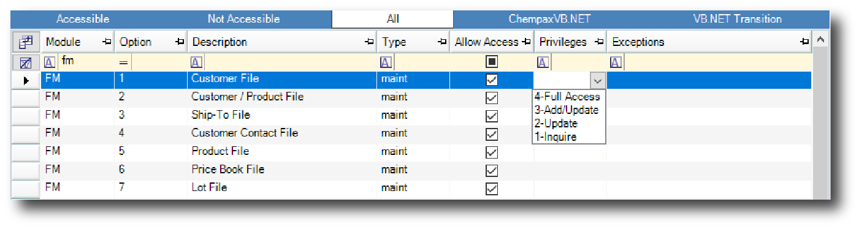
Task: Select the Lot File cell
Action: [x=281, y=188]
